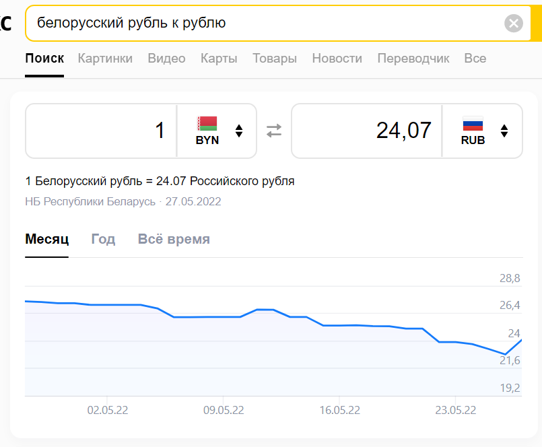Clear the search query with the X icon
Screen dimensions: 542x447
[513, 23]
